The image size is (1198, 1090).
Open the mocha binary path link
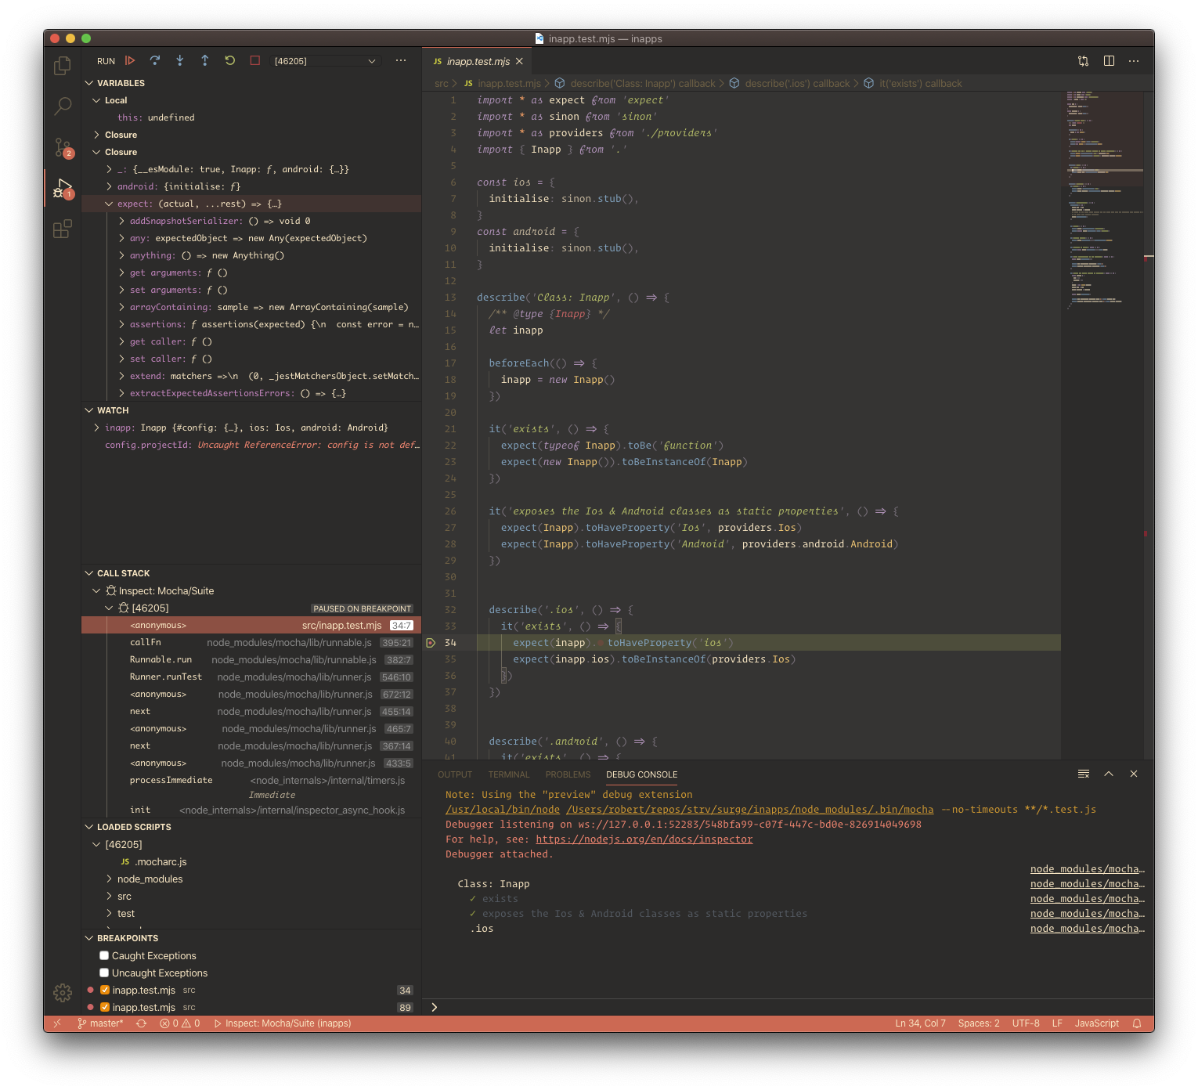click(x=750, y=810)
